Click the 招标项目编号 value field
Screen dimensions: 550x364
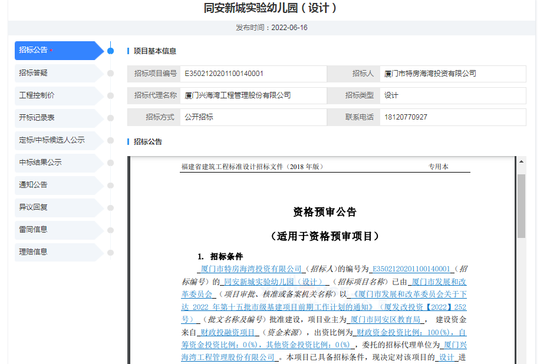[x=253, y=74]
